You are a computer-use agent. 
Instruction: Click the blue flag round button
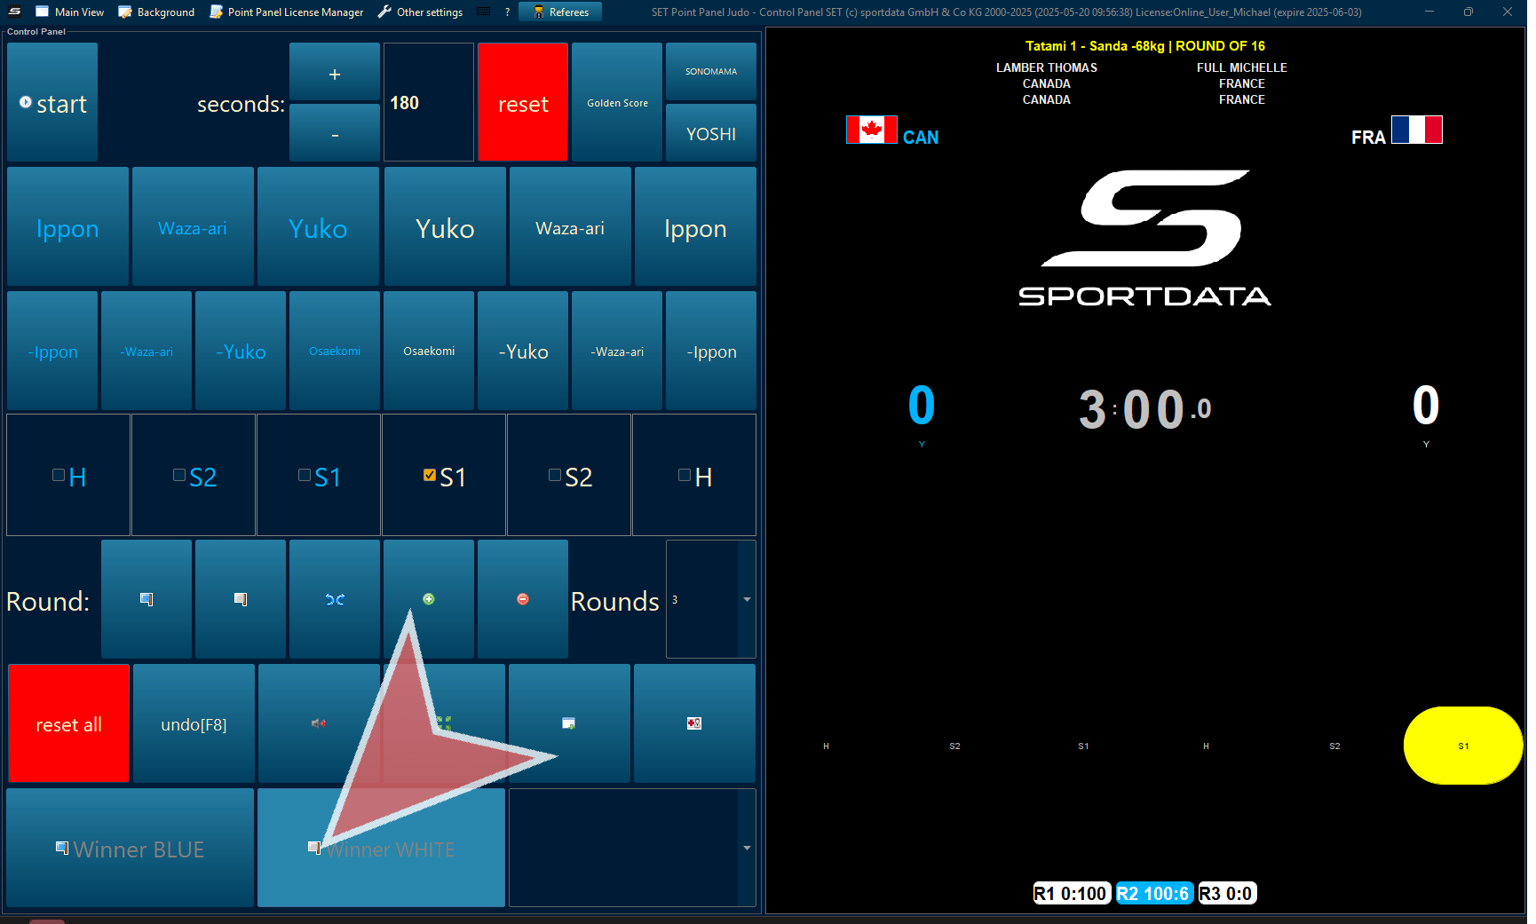tap(146, 599)
